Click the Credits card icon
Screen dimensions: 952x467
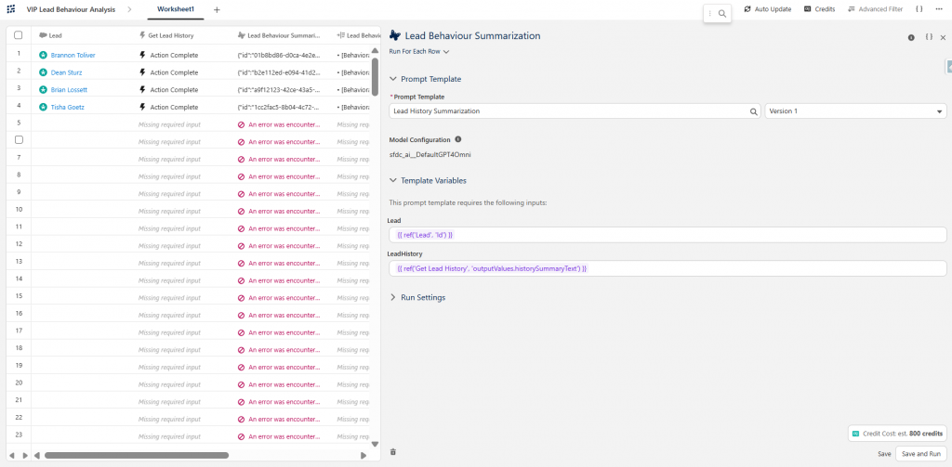(x=808, y=9)
